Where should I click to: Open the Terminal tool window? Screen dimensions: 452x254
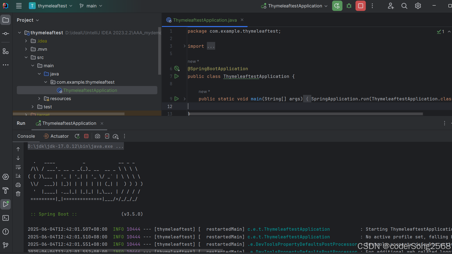(5, 218)
